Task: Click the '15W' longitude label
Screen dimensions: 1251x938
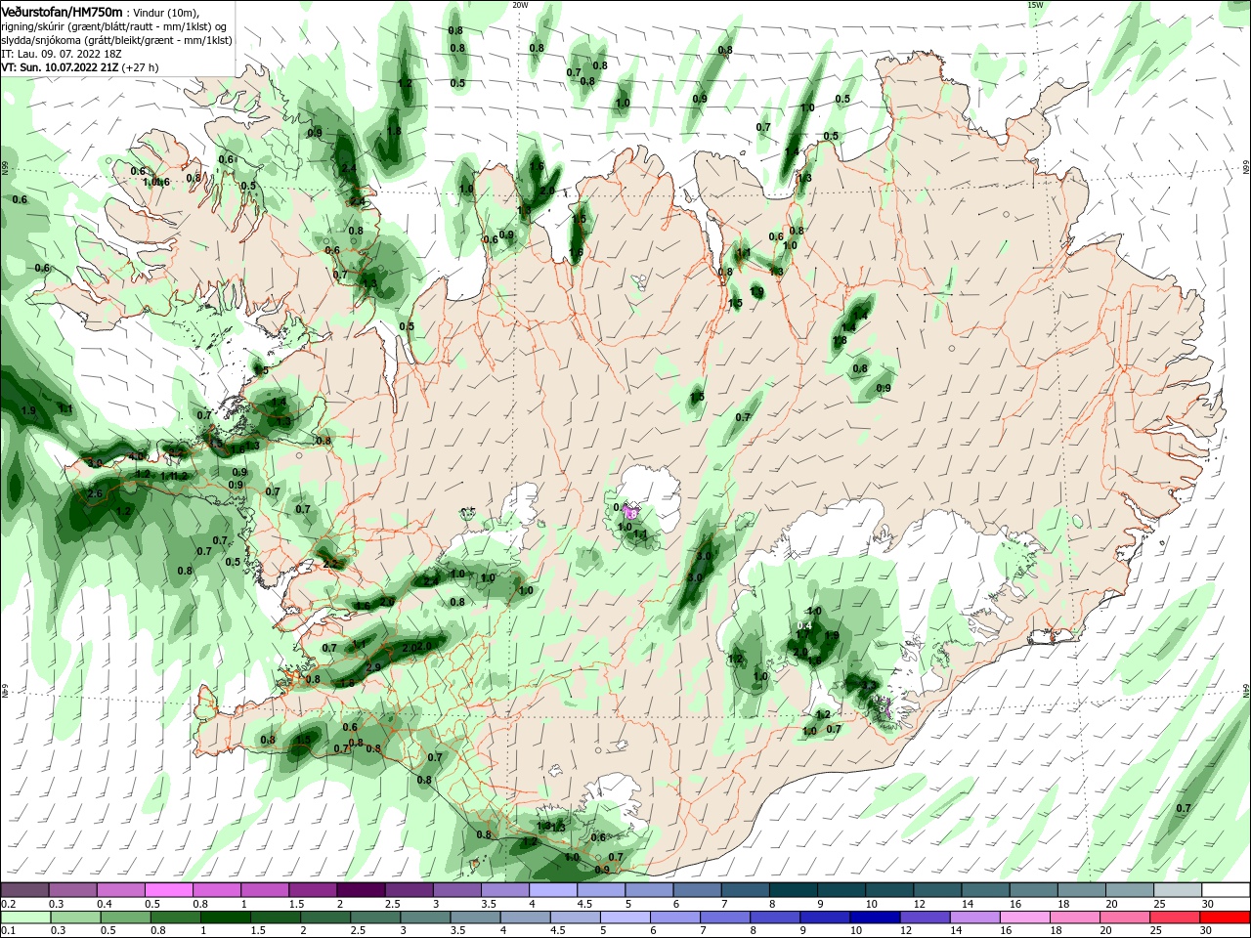Action: (x=1035, y=5)
